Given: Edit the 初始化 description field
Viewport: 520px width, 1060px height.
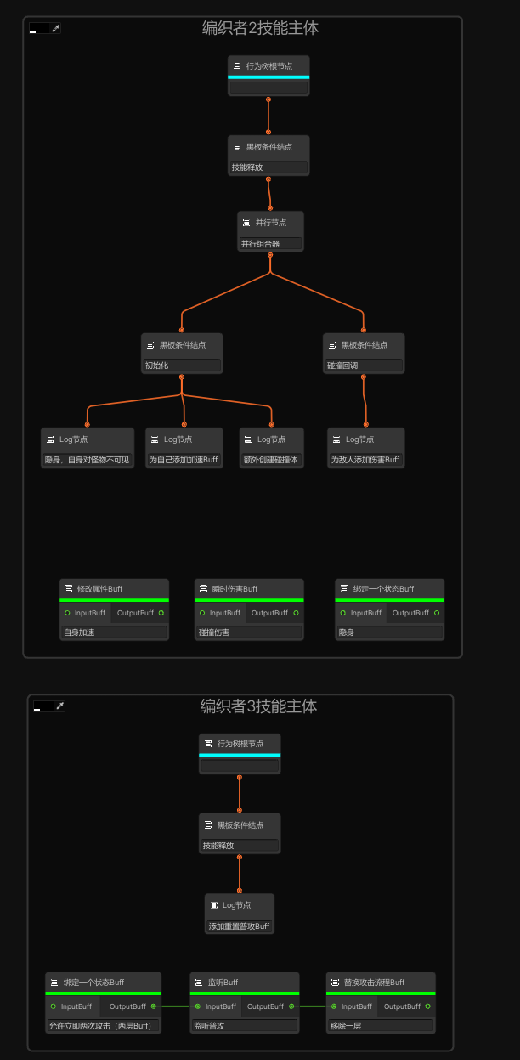Looking at the screenshot, I should pos(182,366).
